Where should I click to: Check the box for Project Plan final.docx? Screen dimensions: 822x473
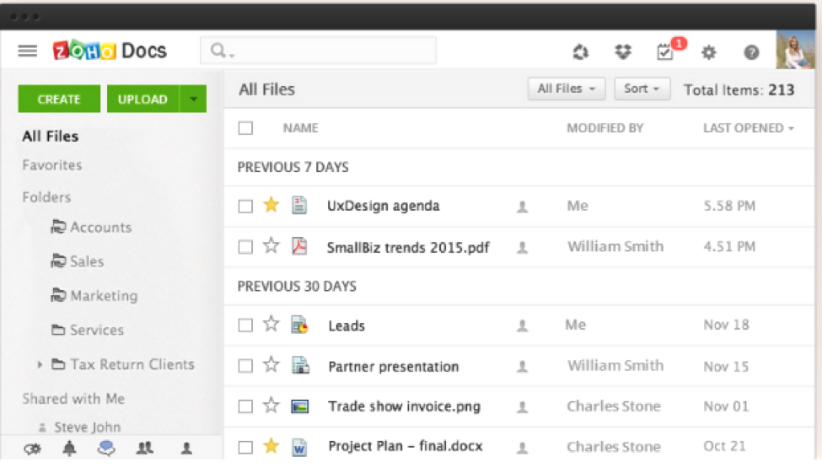pos(245,448)
